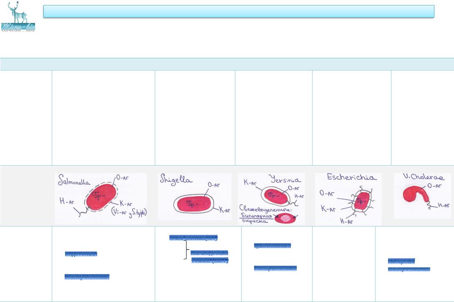Open the lower blurred link under Salmonella

87,276
